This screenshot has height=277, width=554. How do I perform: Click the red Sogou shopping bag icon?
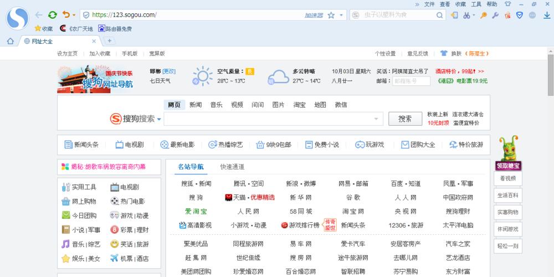click(507, 15)
